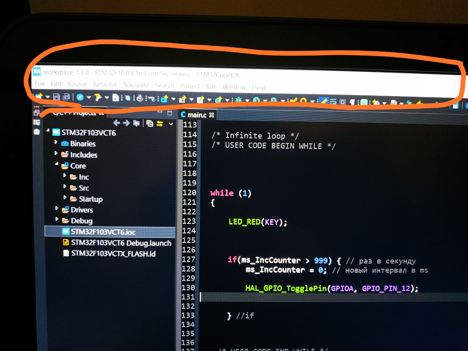Open the Project Explorer view menu chevron

pos(171,124)
